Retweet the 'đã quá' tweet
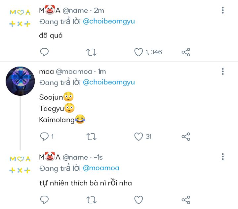 click(x=91, y=52)
